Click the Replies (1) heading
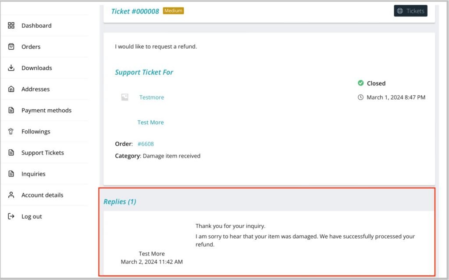449x280 pixels. (120, 202)
